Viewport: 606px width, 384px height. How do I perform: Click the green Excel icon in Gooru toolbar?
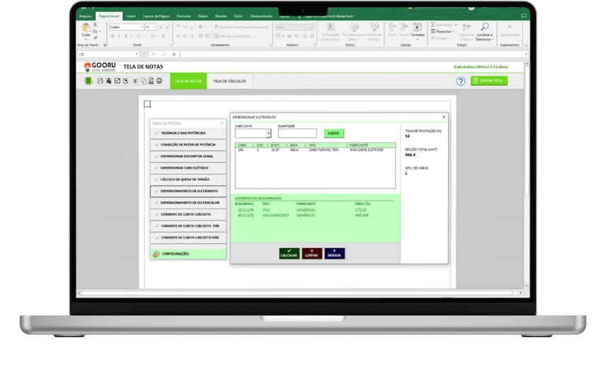pyautogui.click(x=88, y=81)
